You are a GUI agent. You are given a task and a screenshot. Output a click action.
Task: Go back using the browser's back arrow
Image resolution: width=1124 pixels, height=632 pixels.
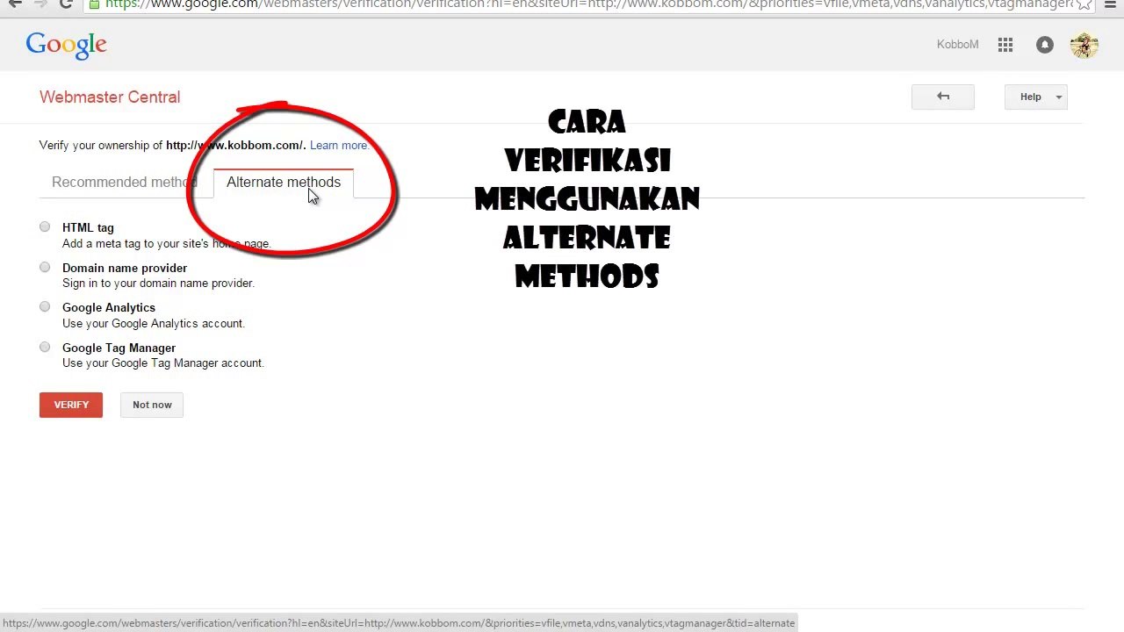[15, 4]
